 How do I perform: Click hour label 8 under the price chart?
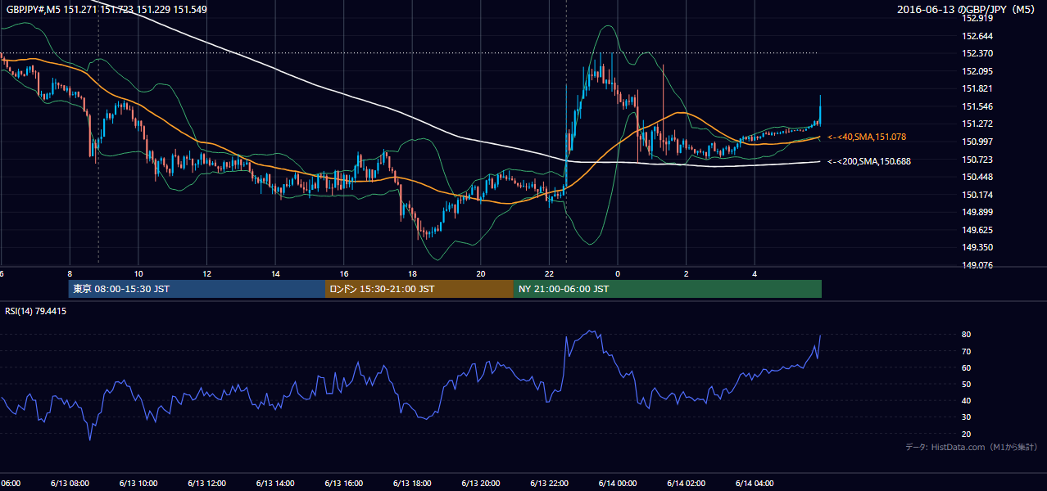(70, 273)
